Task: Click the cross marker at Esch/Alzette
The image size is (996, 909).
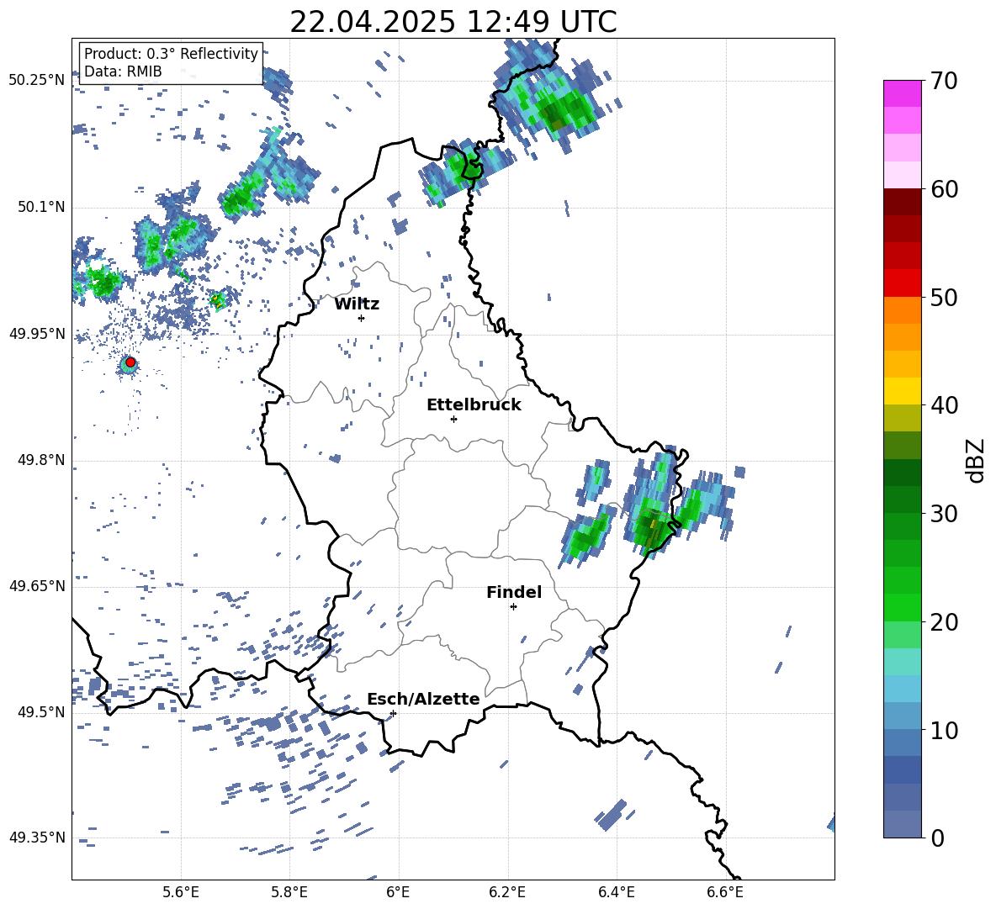Action: tap(393, 713)
